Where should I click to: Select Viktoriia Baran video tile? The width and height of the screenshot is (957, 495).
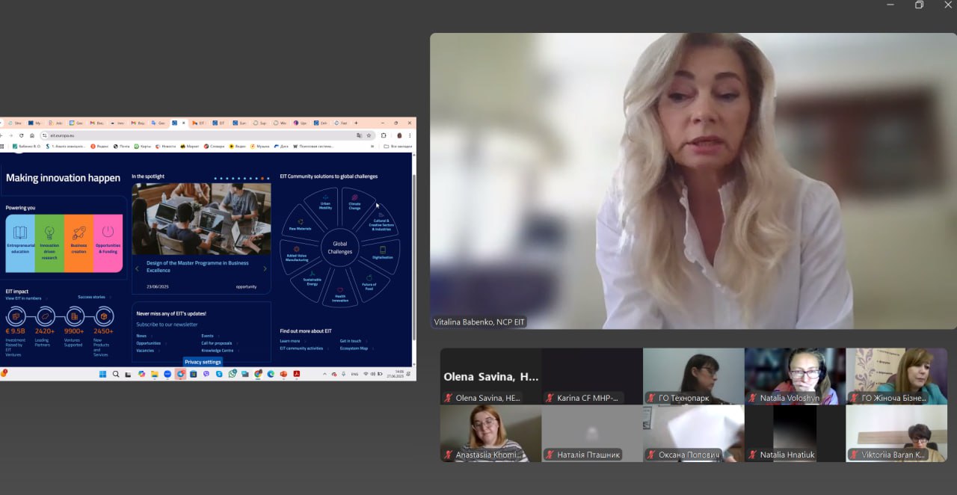tap(895, 433)
